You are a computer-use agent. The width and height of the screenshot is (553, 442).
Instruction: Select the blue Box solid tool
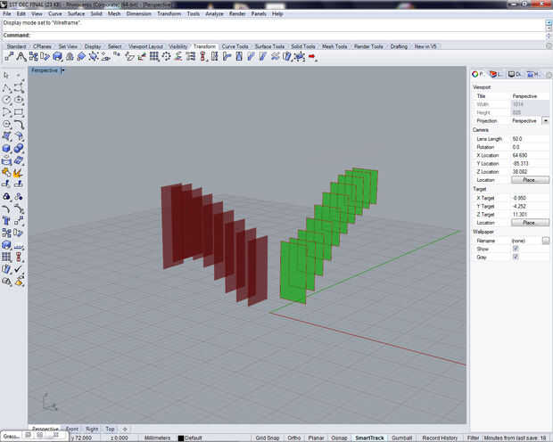pyautogui.click(x=6, y=149)
